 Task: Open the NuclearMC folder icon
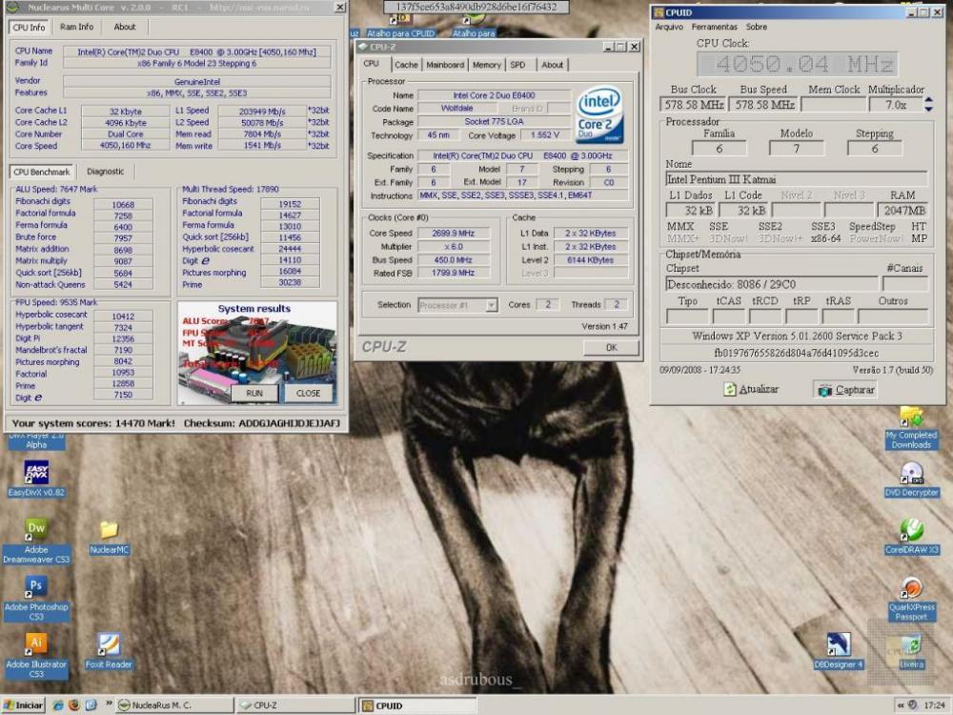point(109,530)
